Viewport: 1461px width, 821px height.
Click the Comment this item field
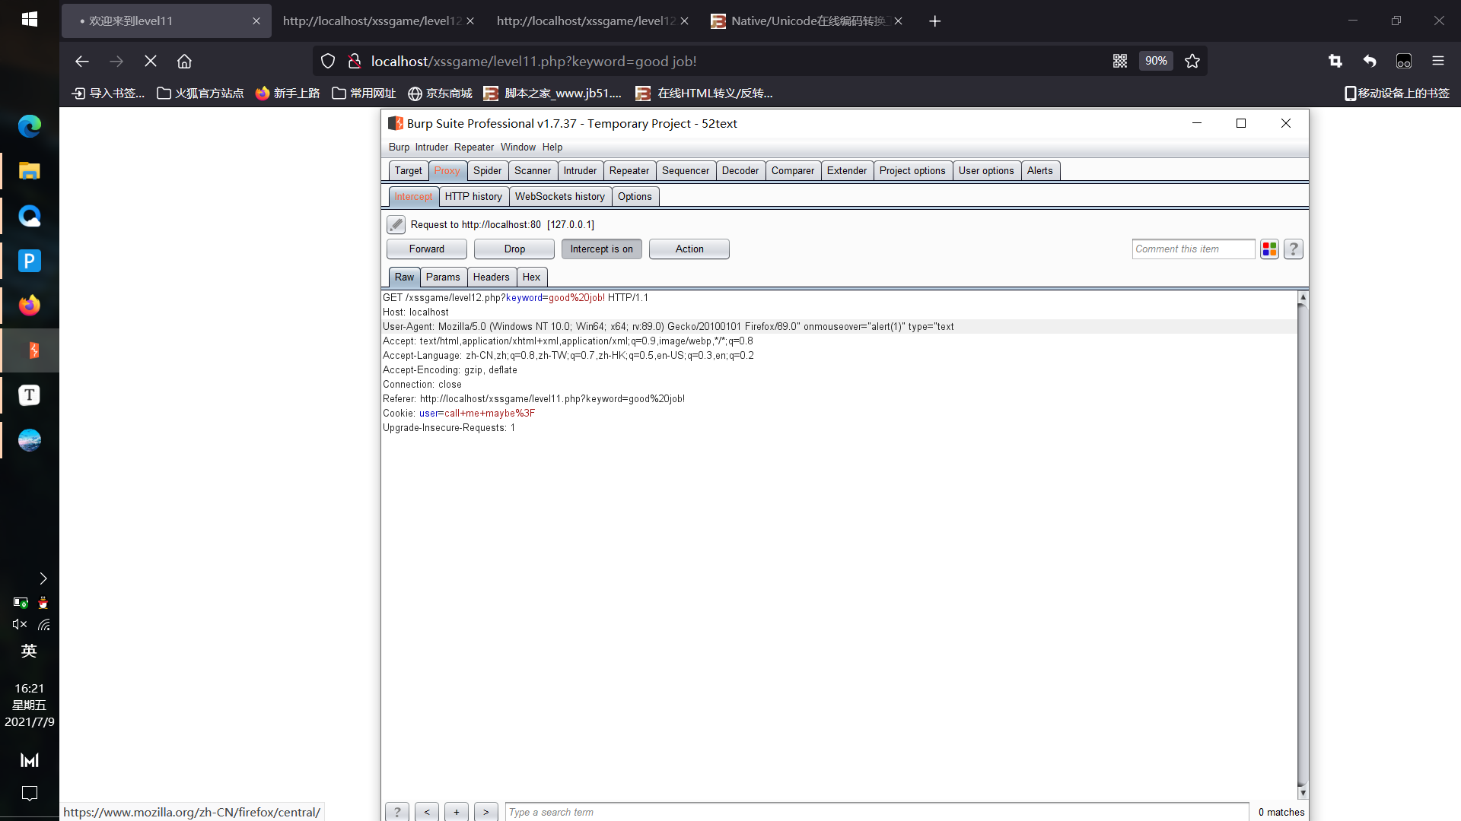(1193, 249)
